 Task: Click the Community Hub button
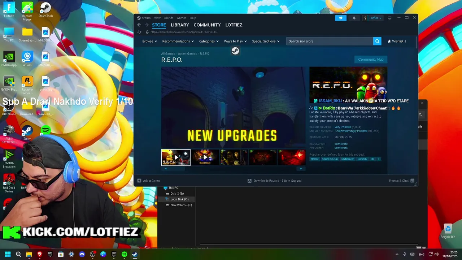(x=371, y=60)
